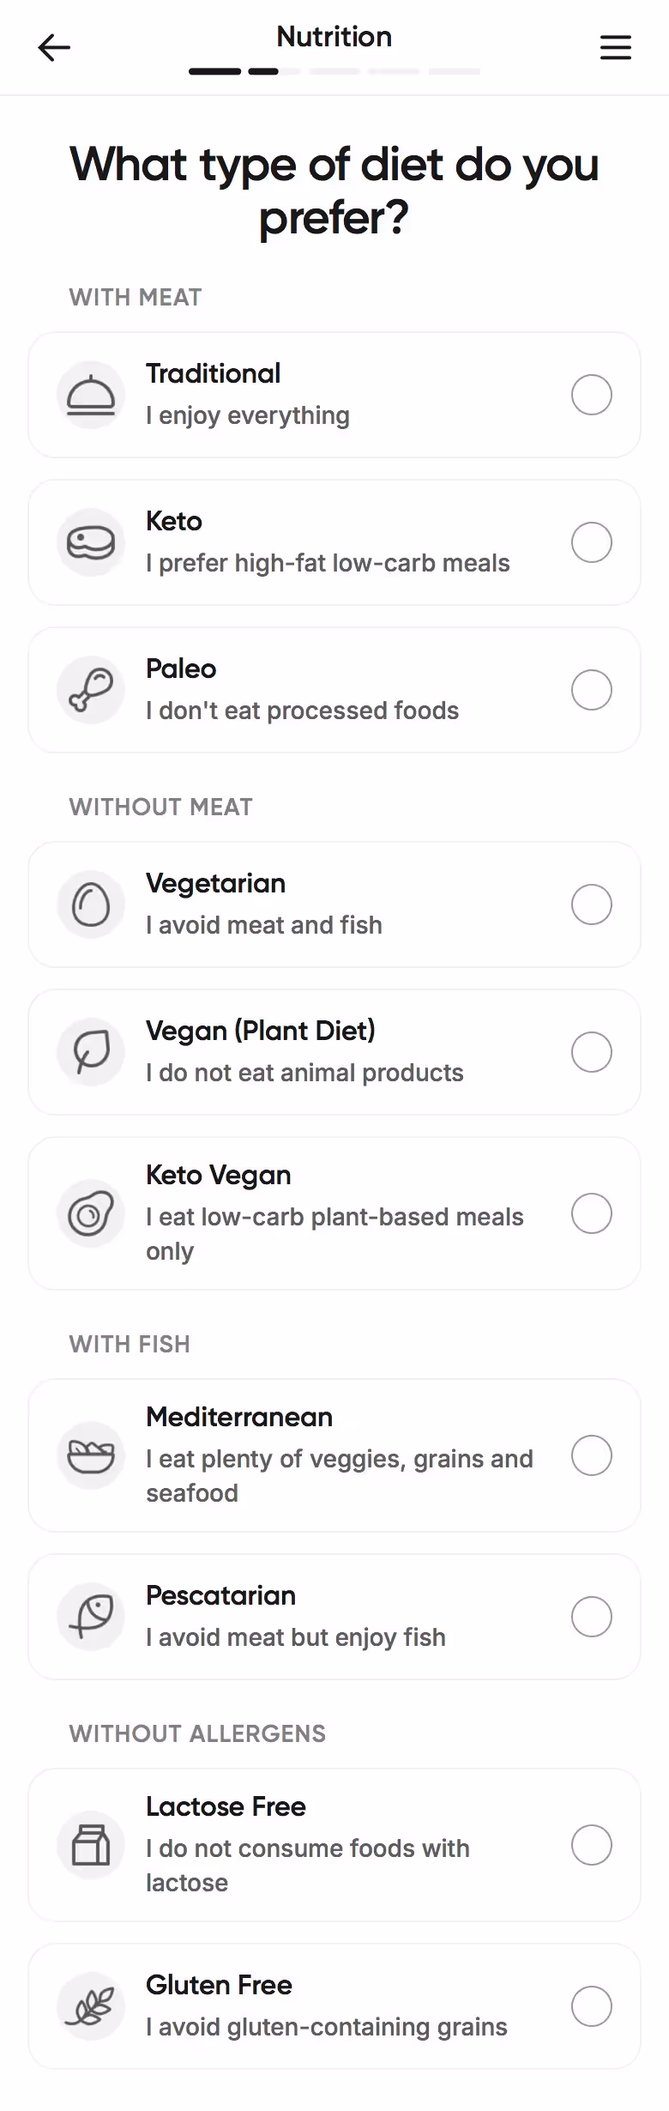Click the Keto Vegan avocado icon
The height and width of the screenshot is (2111, 669).
click(x=91, y=1214)
